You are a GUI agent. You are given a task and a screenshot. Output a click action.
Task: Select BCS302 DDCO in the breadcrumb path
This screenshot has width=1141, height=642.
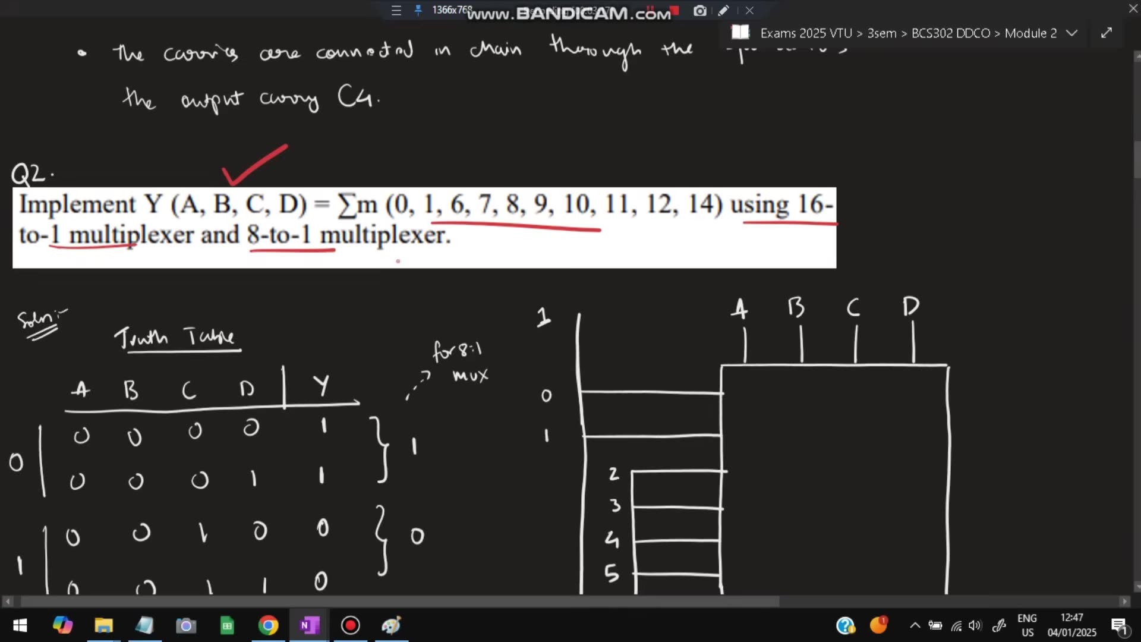[951, 33]
